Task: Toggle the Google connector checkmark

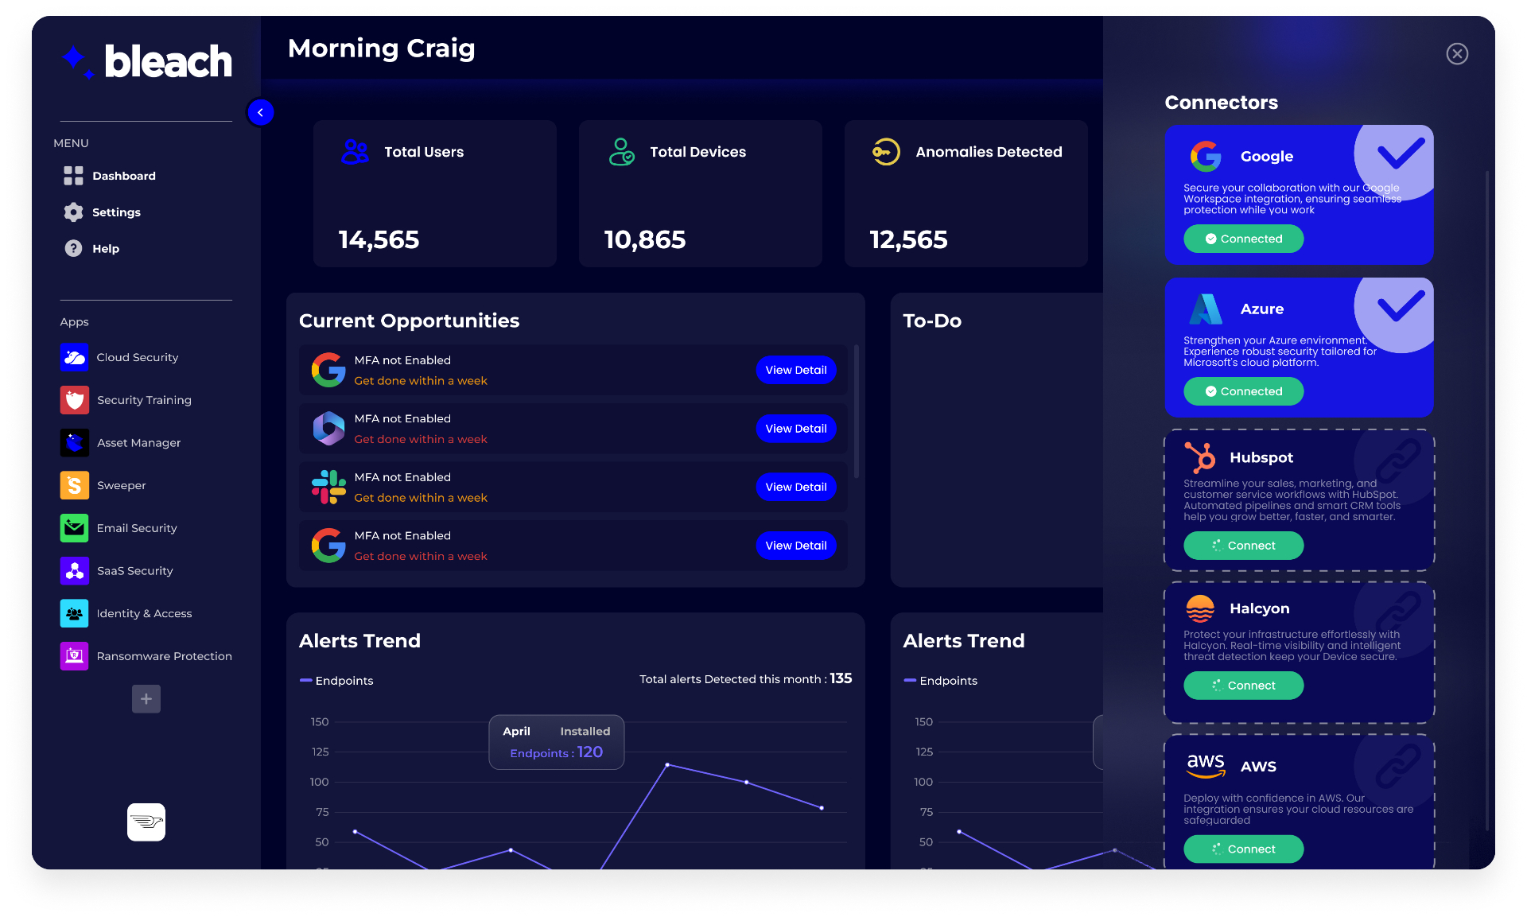Action: (1400, 153)
